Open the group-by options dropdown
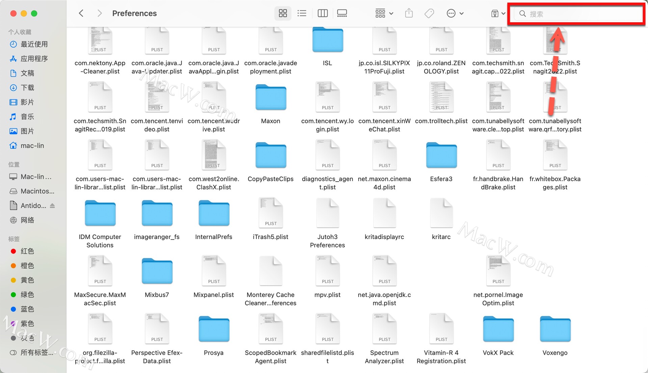Image resolution: width=648 pixels, height=373 pixels. tap(384, 13)
